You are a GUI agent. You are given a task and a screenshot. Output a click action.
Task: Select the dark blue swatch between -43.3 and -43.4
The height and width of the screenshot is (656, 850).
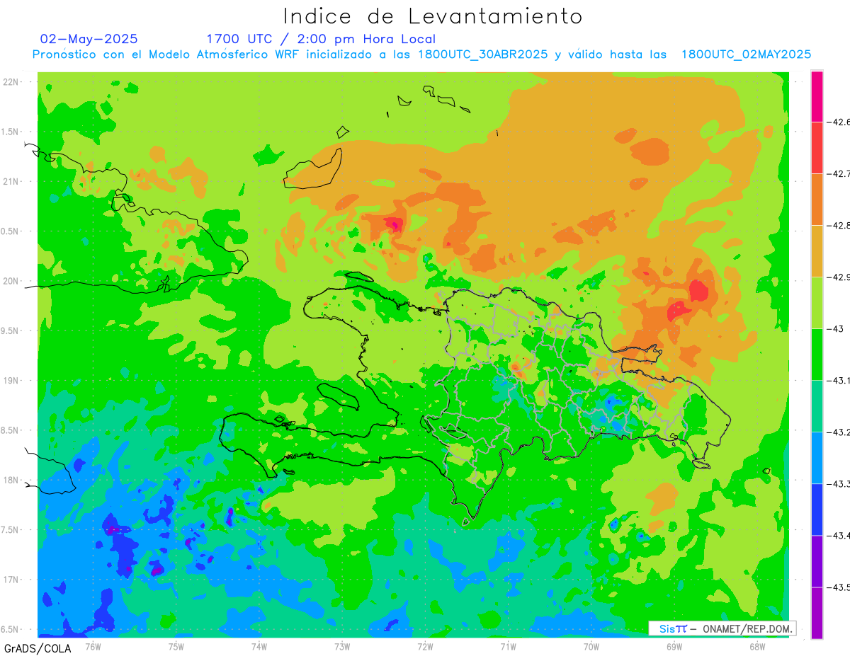817,509
